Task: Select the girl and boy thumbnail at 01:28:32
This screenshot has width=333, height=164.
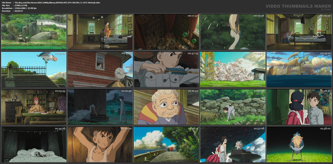Action: click(x=299, y=107)
